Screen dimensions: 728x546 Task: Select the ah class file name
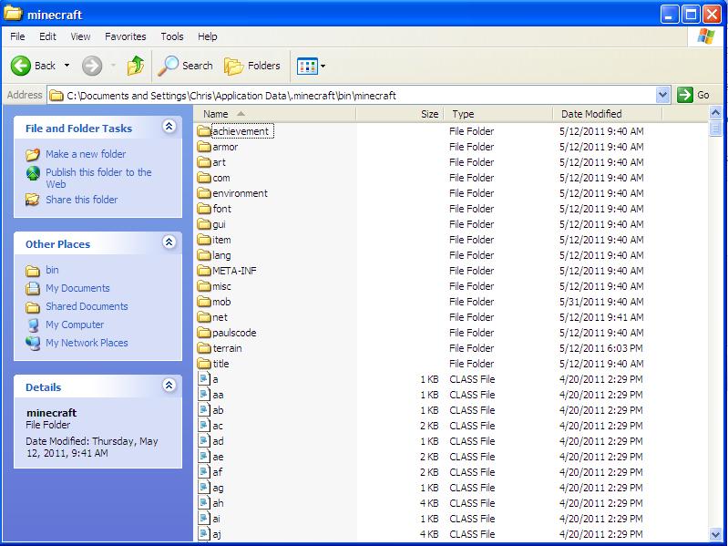pos(218,503)
